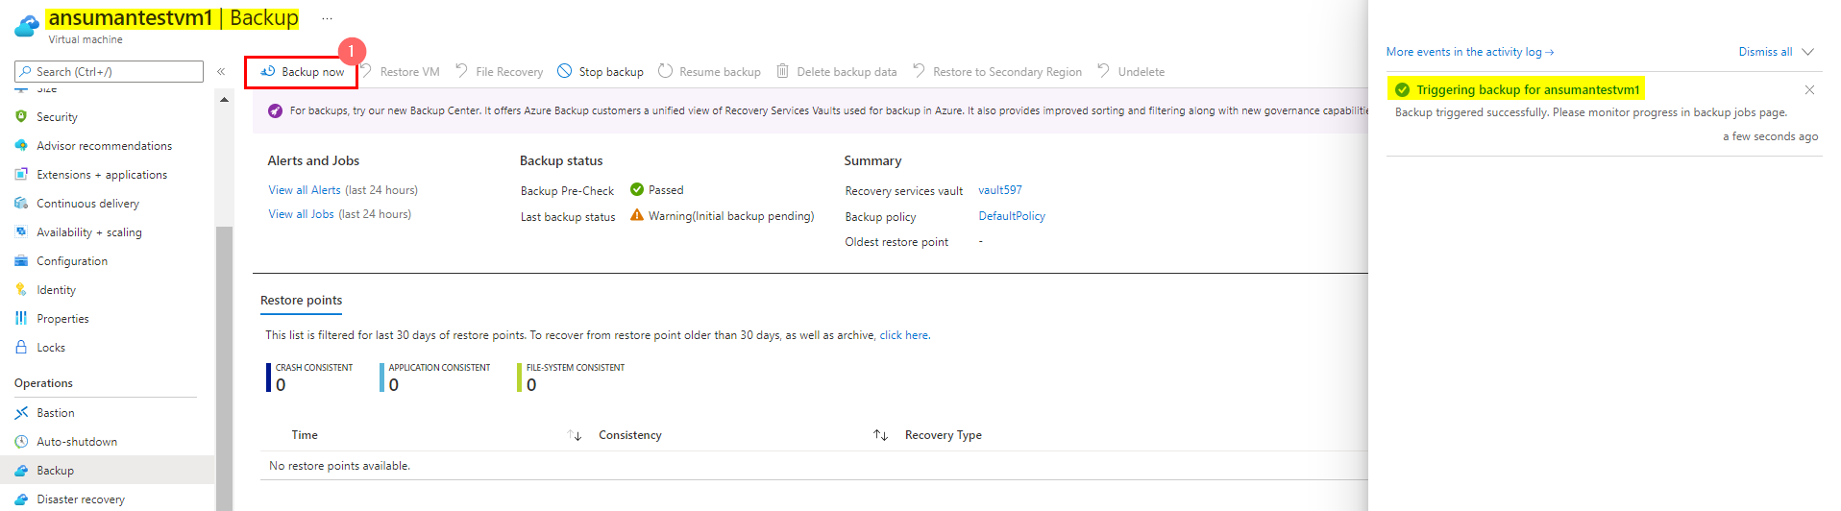The image size is (1841, 511).
Task: Collapse the sidebar with the double chevron
Action: [x=221, y=72]
